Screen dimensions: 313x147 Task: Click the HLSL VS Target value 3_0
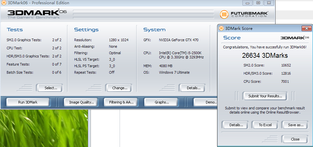point(112,60)
